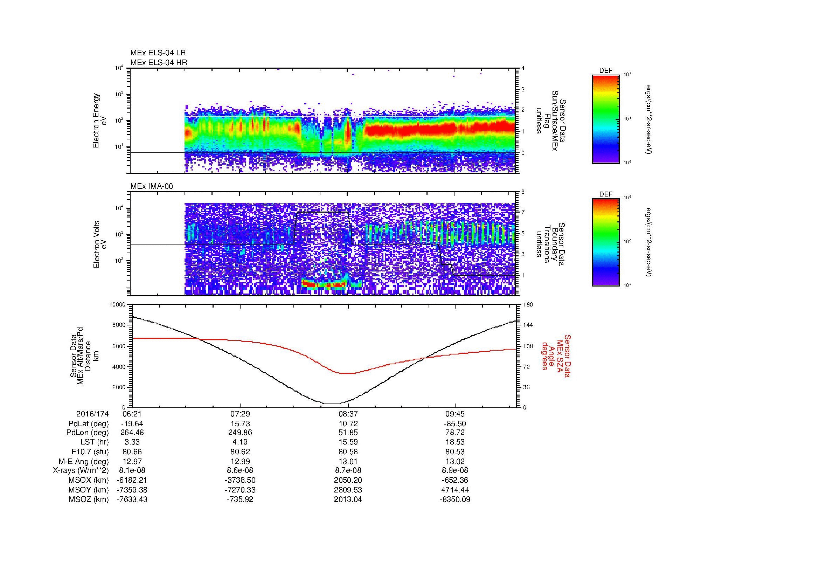The image size is (819, 579).
Task: Click the 'PdLon (deg)' row label
Action: (x=88, y=433)
